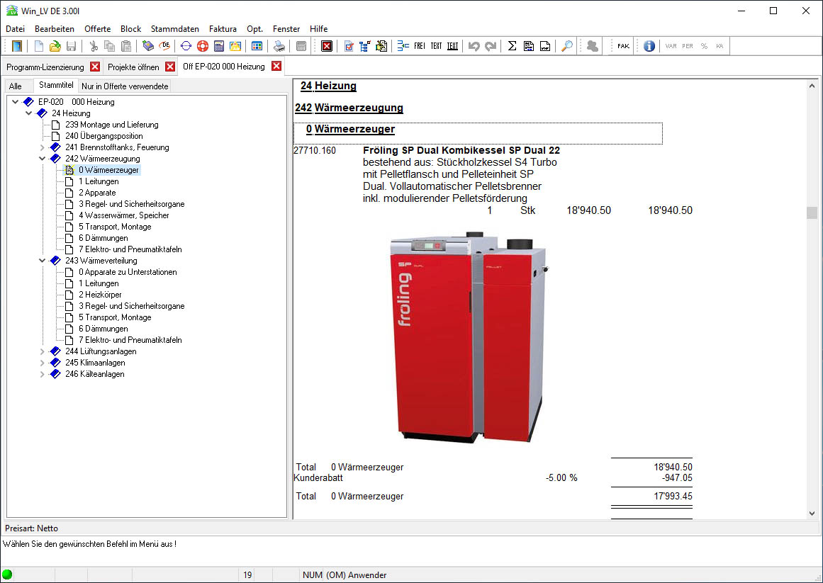Image resolution: width=823 pixels, height=583 pixels.
Task: Click the sum sigma icon
Action: click(x=513, y=46)
